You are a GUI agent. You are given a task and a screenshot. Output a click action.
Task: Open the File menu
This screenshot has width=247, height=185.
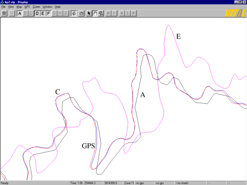click(4, 7)
